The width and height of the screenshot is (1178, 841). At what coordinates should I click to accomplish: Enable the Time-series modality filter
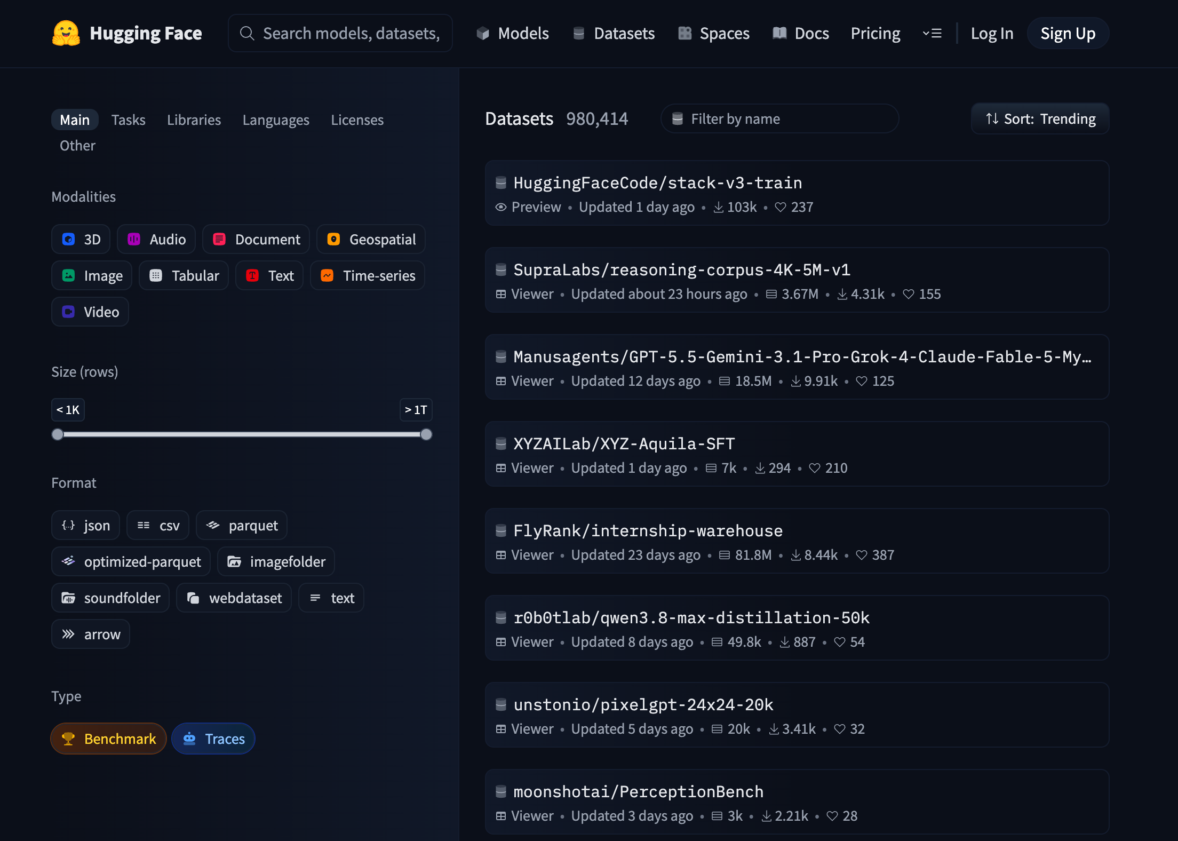[x=368, y=275]
